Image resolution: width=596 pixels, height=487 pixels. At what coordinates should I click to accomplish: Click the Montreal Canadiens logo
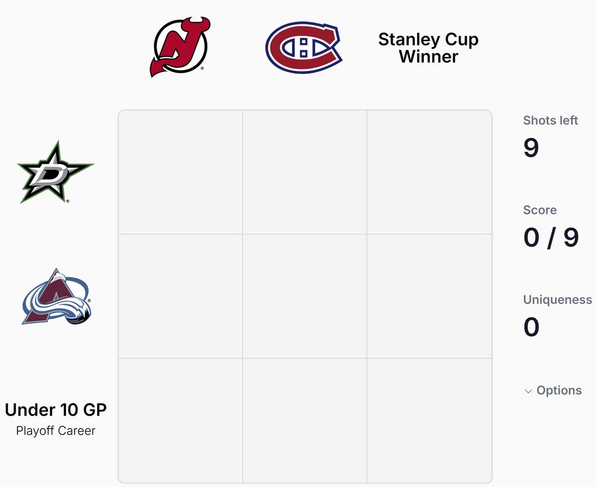coord(304,48)
